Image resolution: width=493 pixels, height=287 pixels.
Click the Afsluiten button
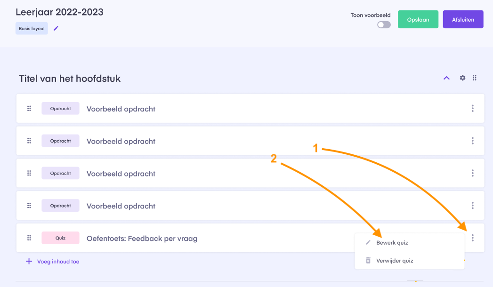pyautogui.click(x=463, y=19)
